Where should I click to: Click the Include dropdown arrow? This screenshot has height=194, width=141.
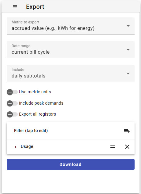pos(128,74)
